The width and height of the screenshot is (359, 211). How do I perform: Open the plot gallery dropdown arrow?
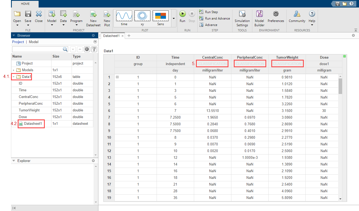[173, 18]
